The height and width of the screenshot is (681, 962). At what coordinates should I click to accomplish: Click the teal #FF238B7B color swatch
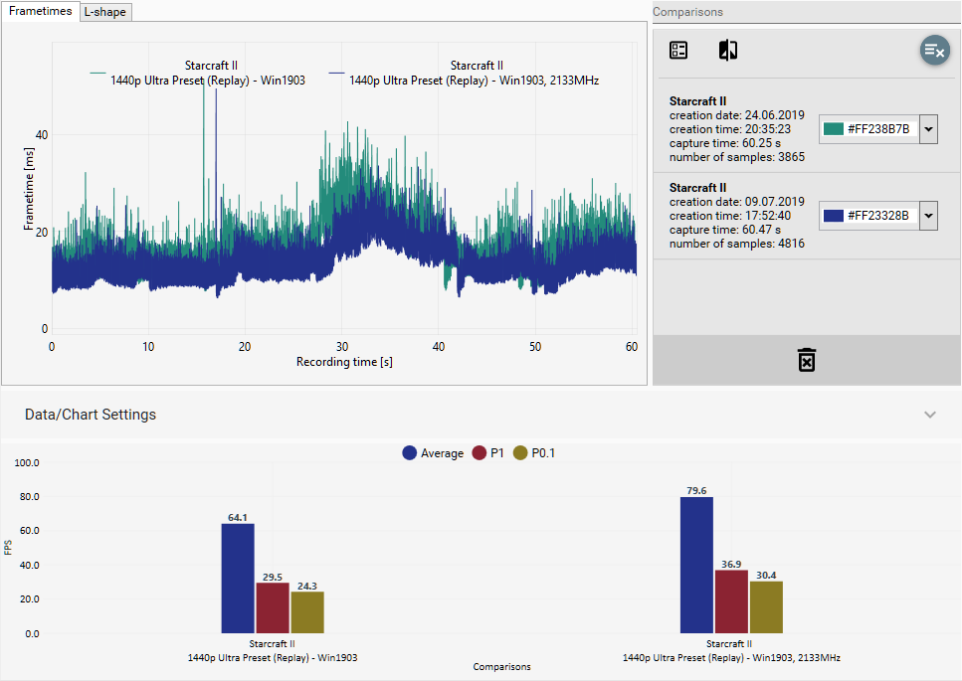tap(833, 128)
